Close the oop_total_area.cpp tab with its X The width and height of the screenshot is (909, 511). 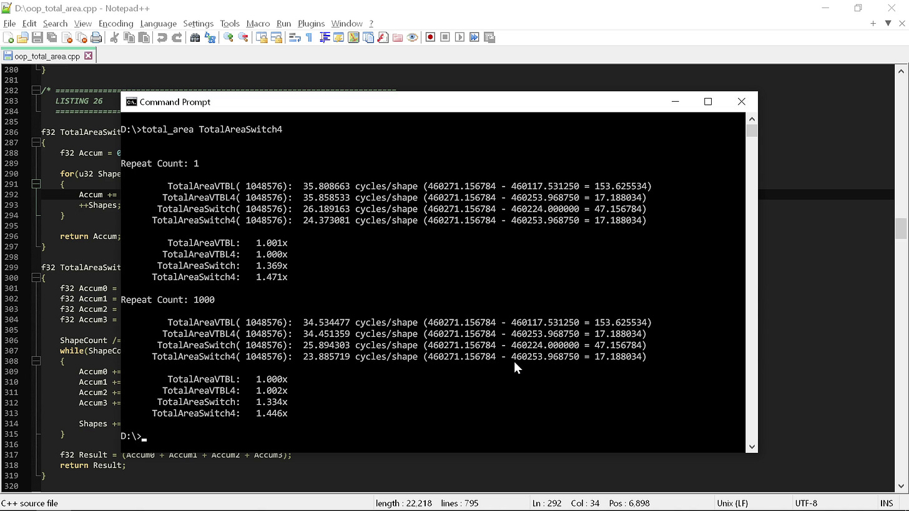point(88,56)
